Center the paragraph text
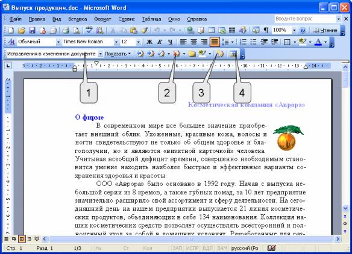The width and height of the screenshot is (352, 254). tap(193, 42)
